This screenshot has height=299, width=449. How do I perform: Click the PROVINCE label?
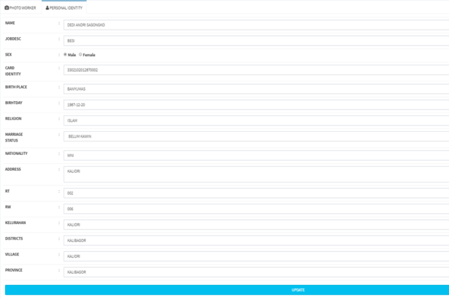(13, 270)
